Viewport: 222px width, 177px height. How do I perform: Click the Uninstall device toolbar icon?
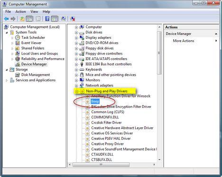73,19
